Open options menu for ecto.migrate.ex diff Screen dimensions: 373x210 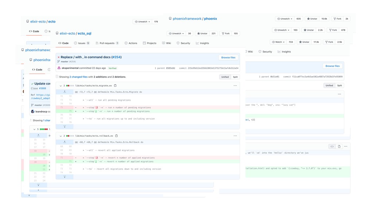tap(235, 85)
